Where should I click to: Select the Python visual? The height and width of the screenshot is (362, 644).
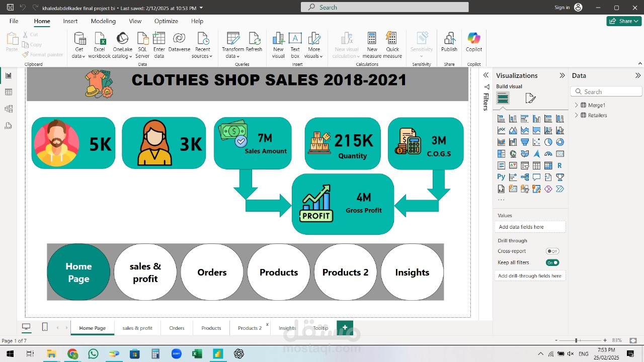[501, 177]
